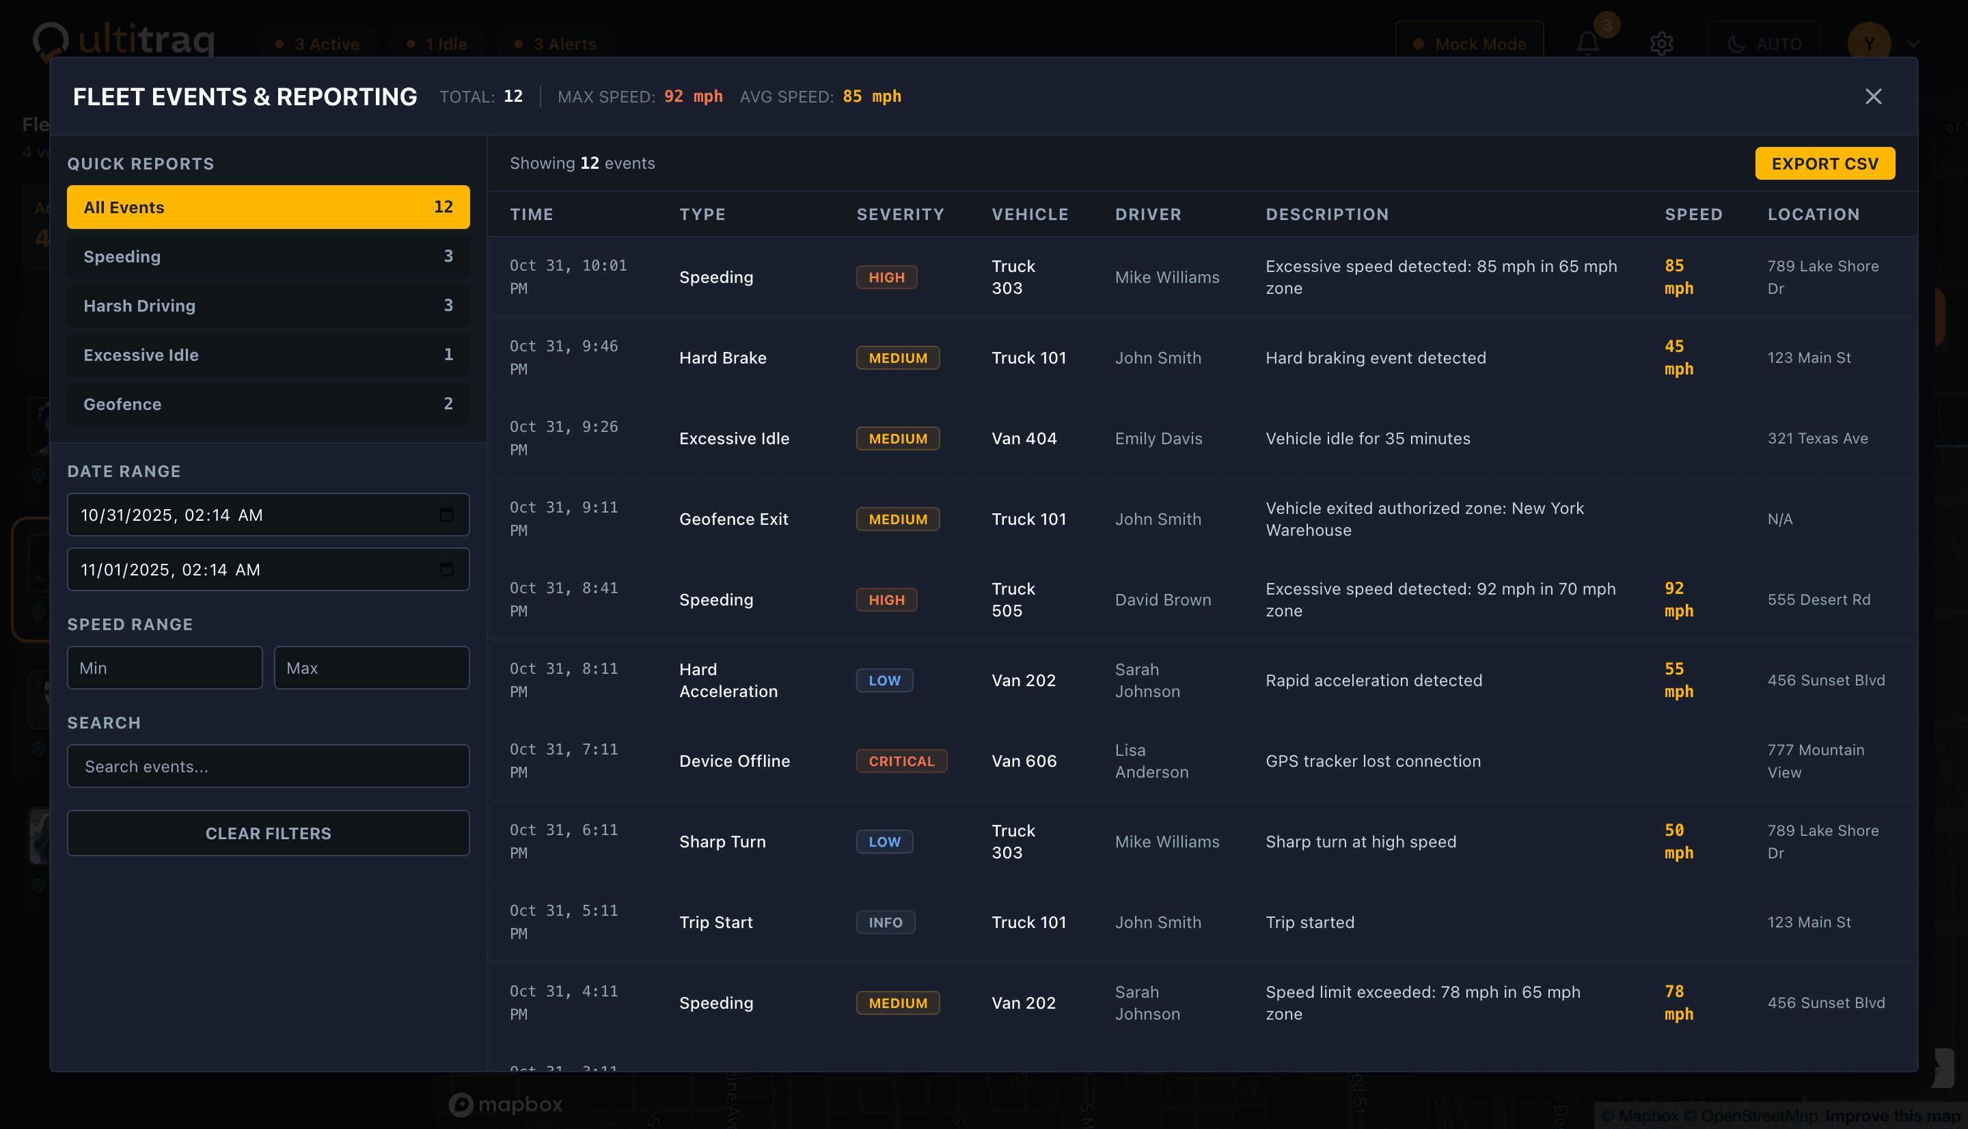The width and height of the screenshot is (1968, 1129).
Task: Toggle the AUTO theme mode button
Action: pos(1764,44)
